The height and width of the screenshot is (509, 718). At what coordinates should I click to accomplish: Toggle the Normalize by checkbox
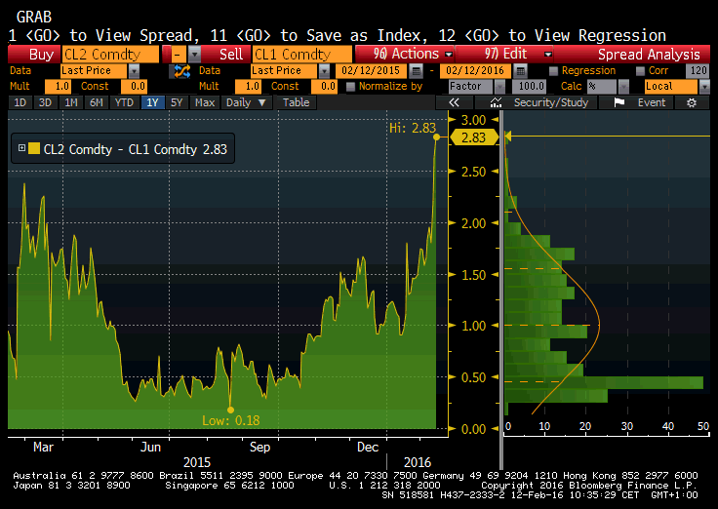coord(350,87)
